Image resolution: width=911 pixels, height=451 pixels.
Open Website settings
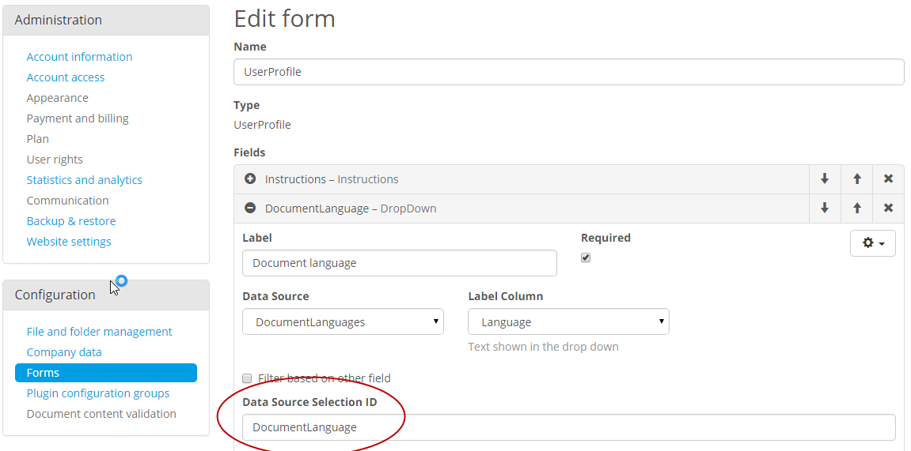pos(69,242)
